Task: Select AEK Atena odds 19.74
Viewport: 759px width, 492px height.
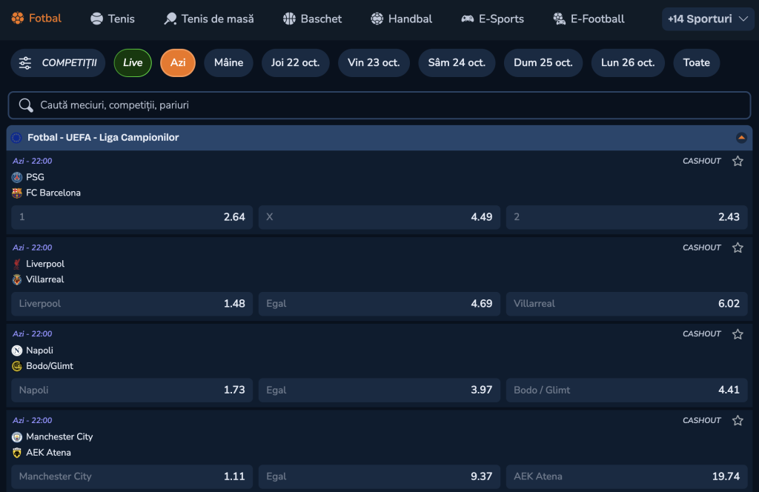Action: click(626, 476)
